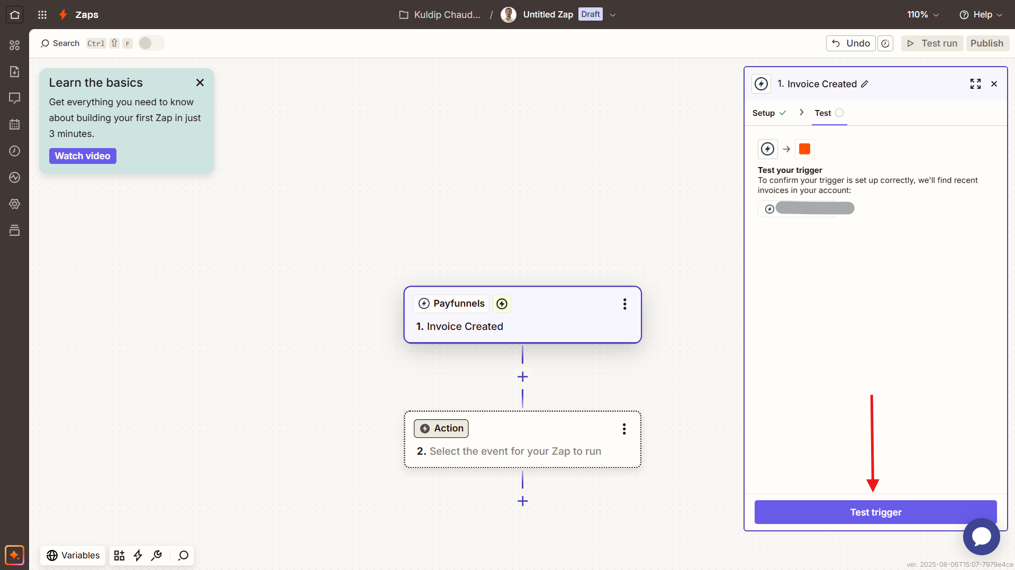The width and height of the screenshot is (1015, 570).
Task: Open the Zap details file icon
Action: point(15,72)
